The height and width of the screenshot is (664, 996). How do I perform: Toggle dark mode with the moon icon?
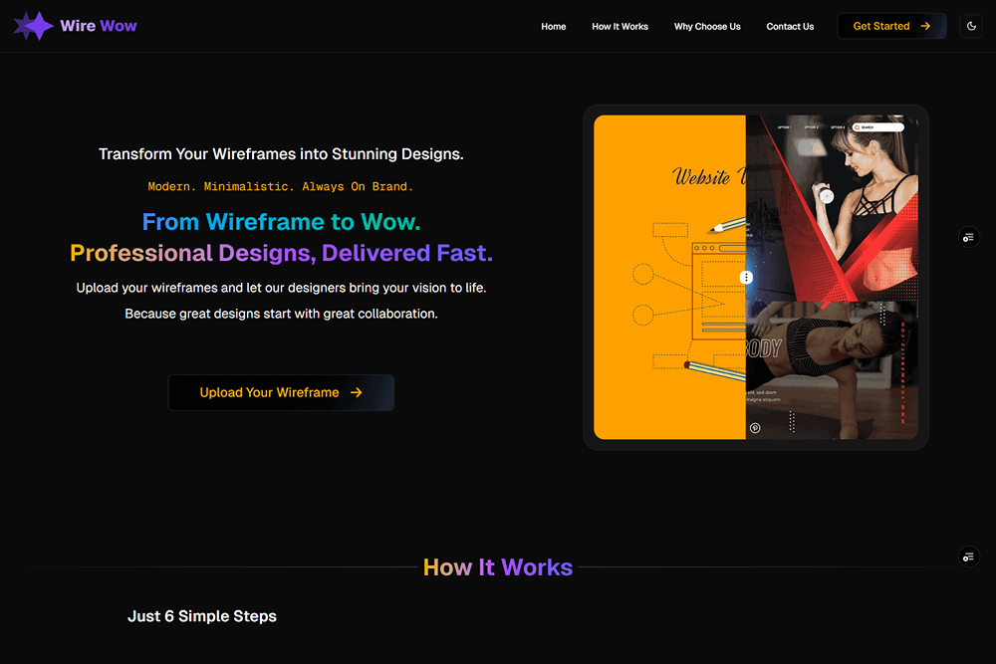pos(971,27)
